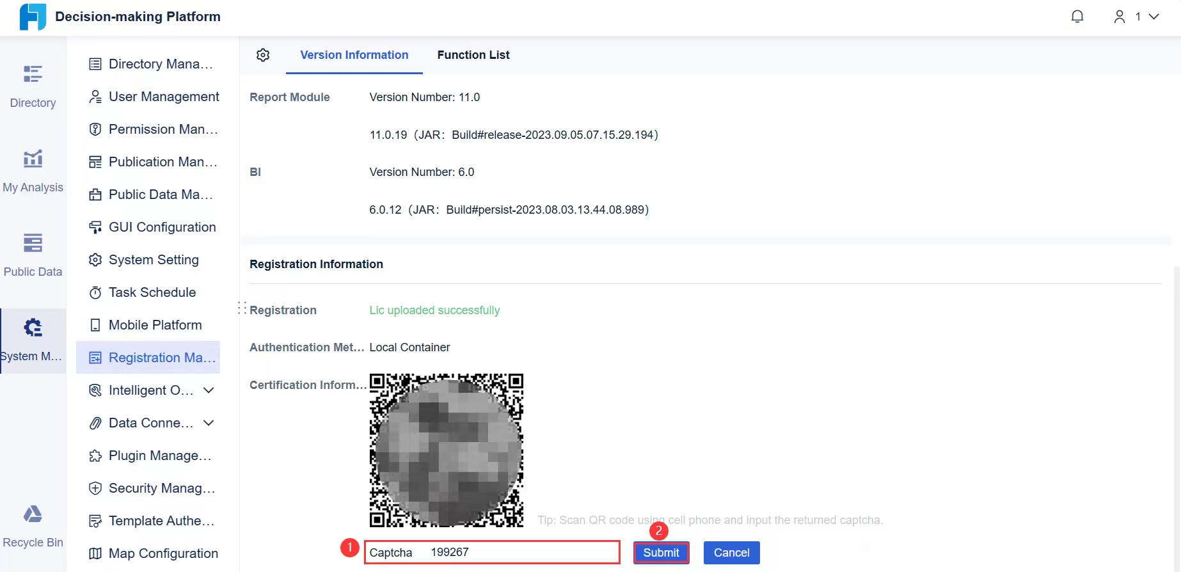Image resolution: width=1181 pixels, height=572 pixels.
Task: Switch to the Version Information tab
Action: pos(354,55)
